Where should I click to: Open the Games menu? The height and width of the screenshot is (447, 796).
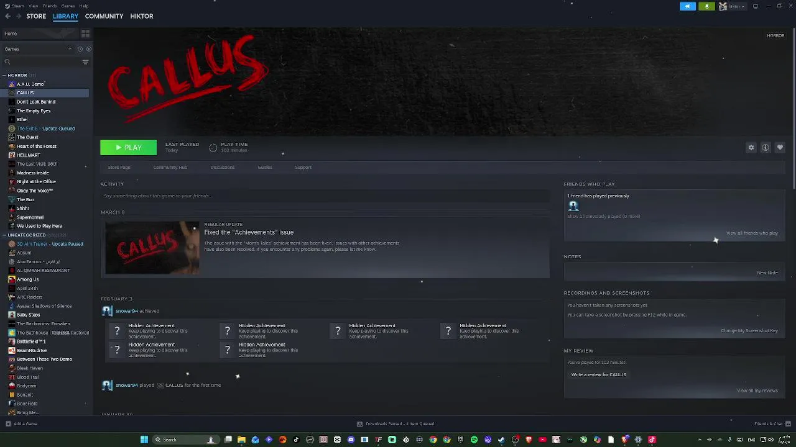point(68,6)
